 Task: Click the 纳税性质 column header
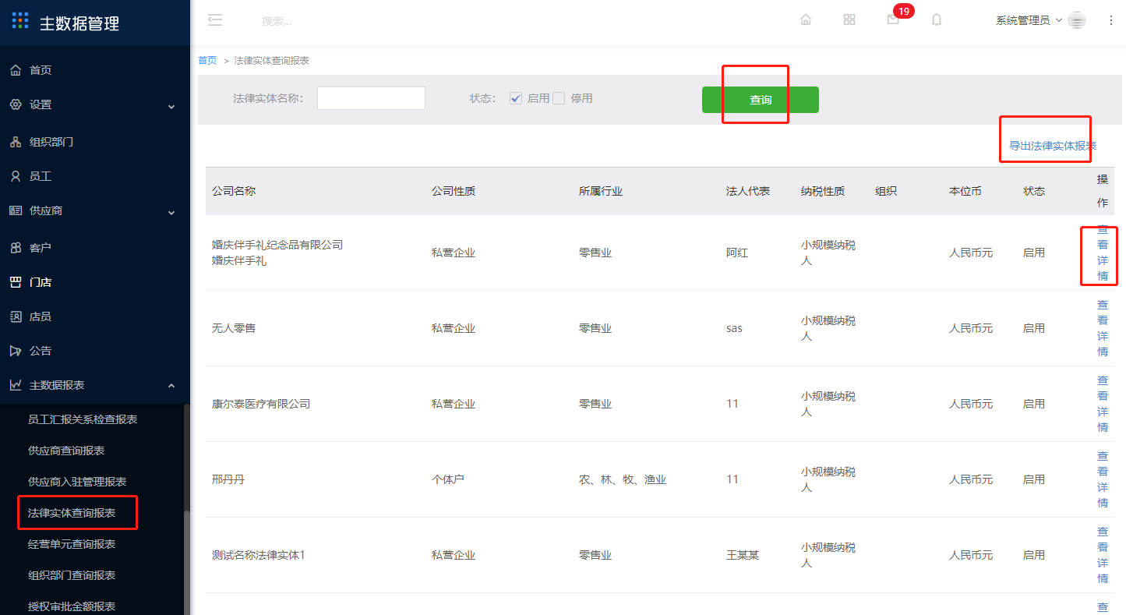823,191
